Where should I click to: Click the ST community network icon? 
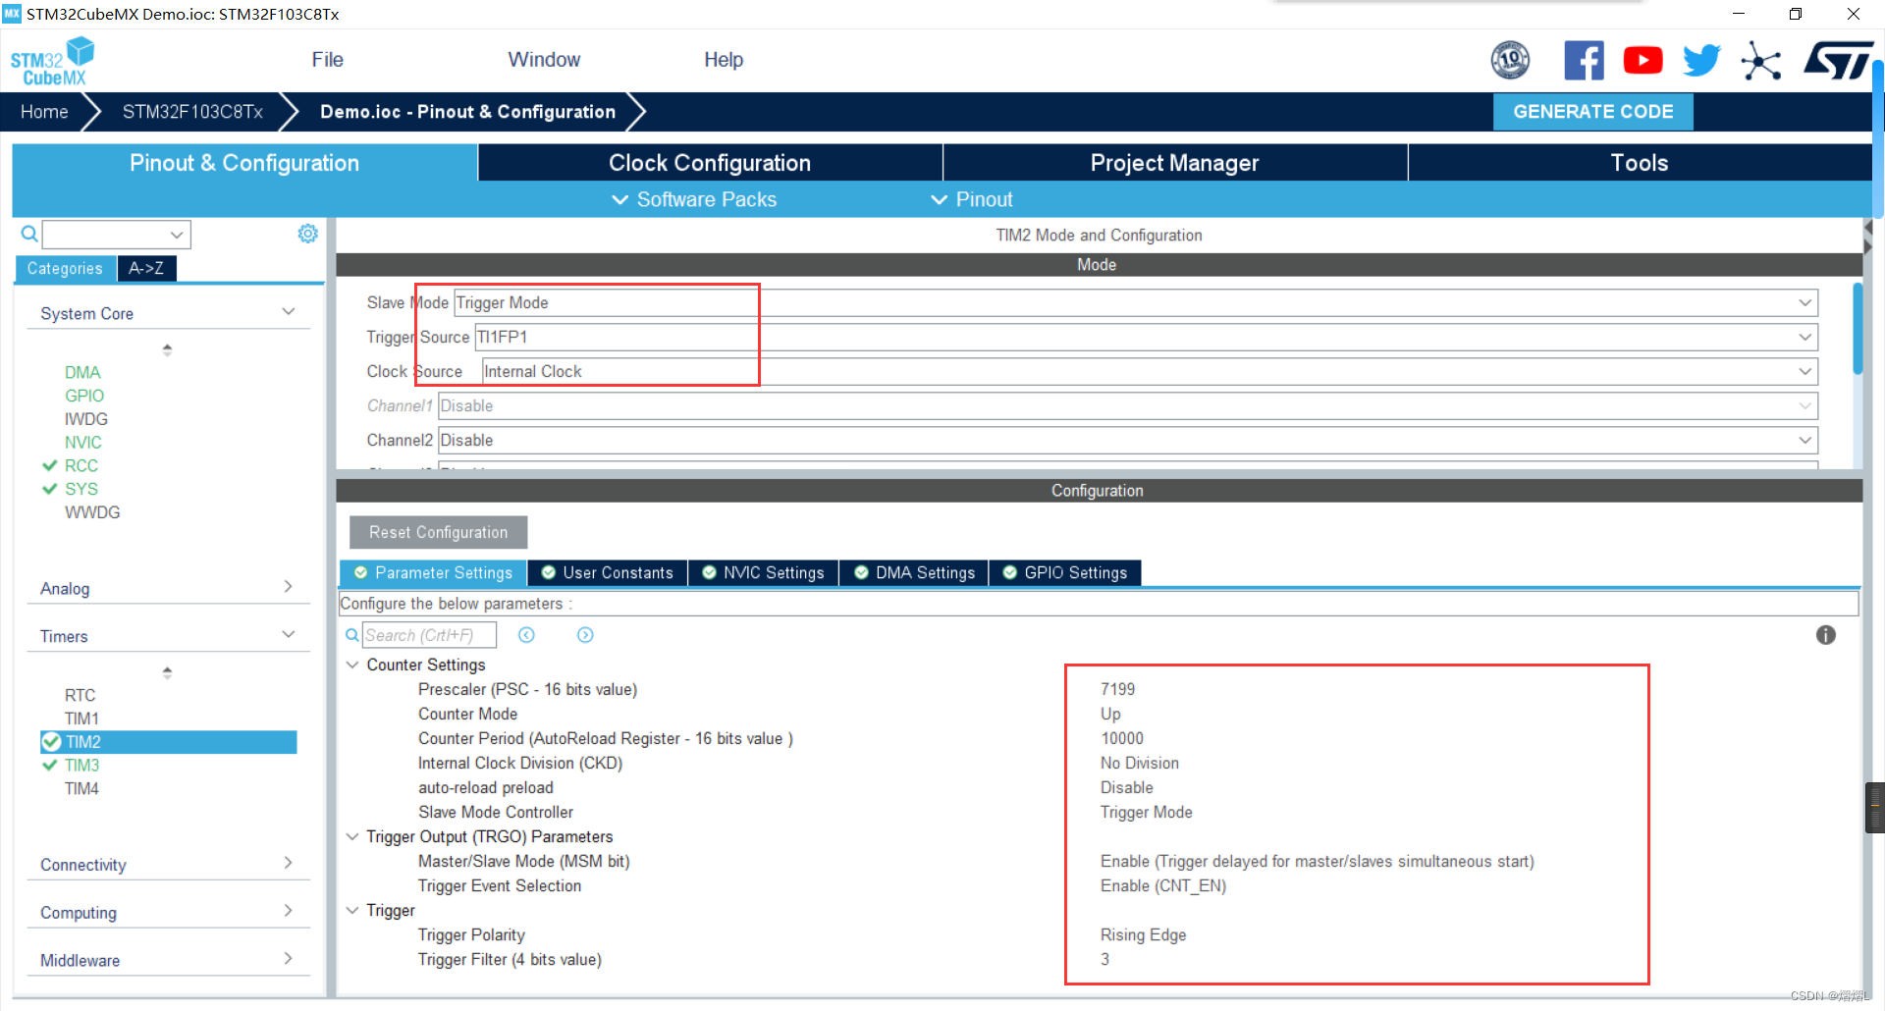pyautogui.click(x=1761, y=61)
